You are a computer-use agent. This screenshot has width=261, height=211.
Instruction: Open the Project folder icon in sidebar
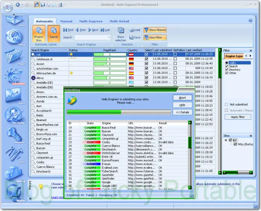click(x=14, y=56)
